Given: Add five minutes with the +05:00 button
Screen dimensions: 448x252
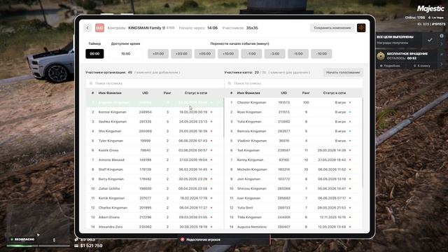Looking at the screenshot, I should point(205,54).
